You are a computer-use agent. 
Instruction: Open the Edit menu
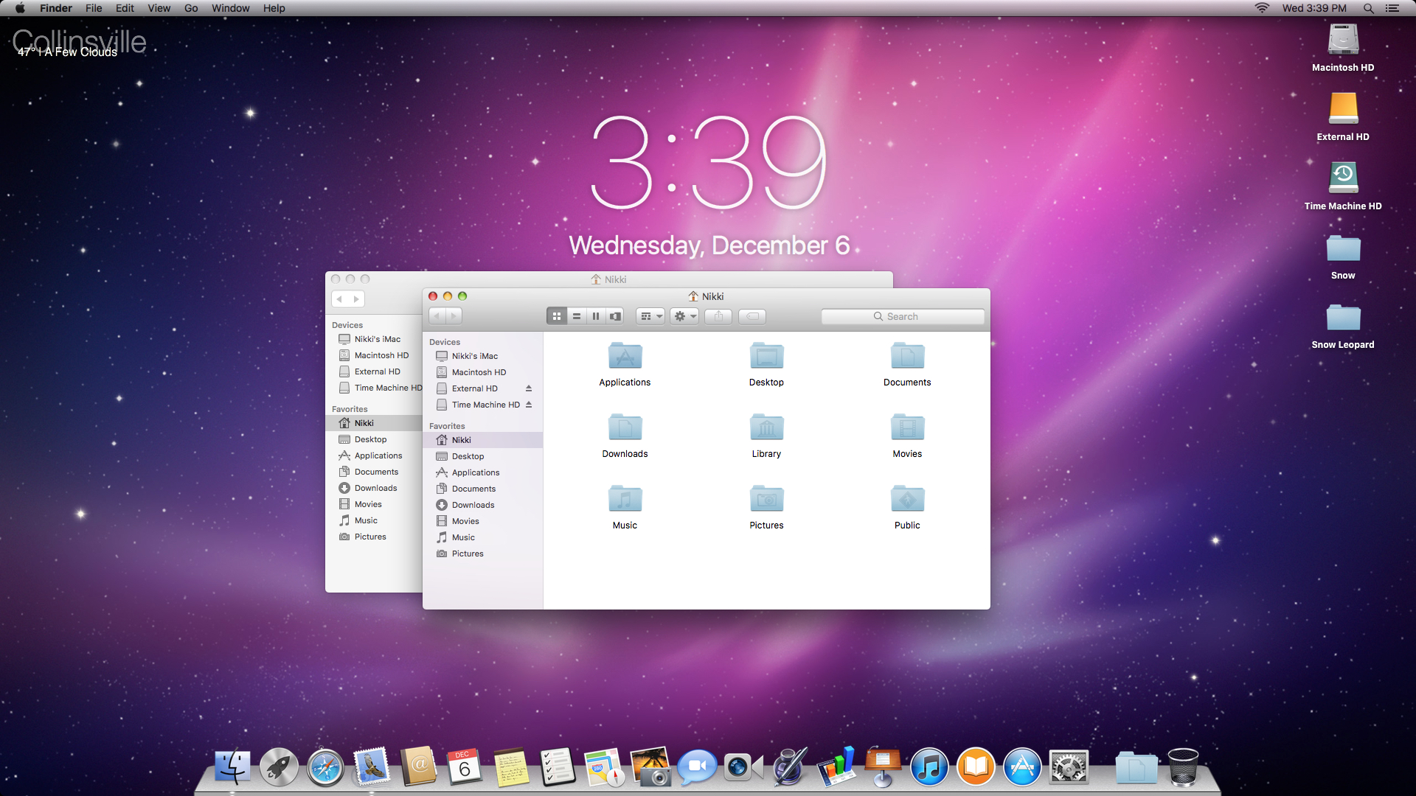coord(125,8)
